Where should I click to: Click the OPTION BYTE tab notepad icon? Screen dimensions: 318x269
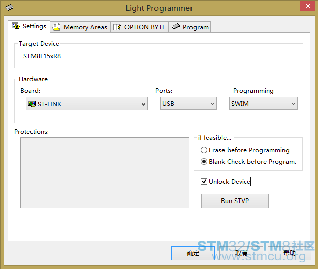[117, 27]
